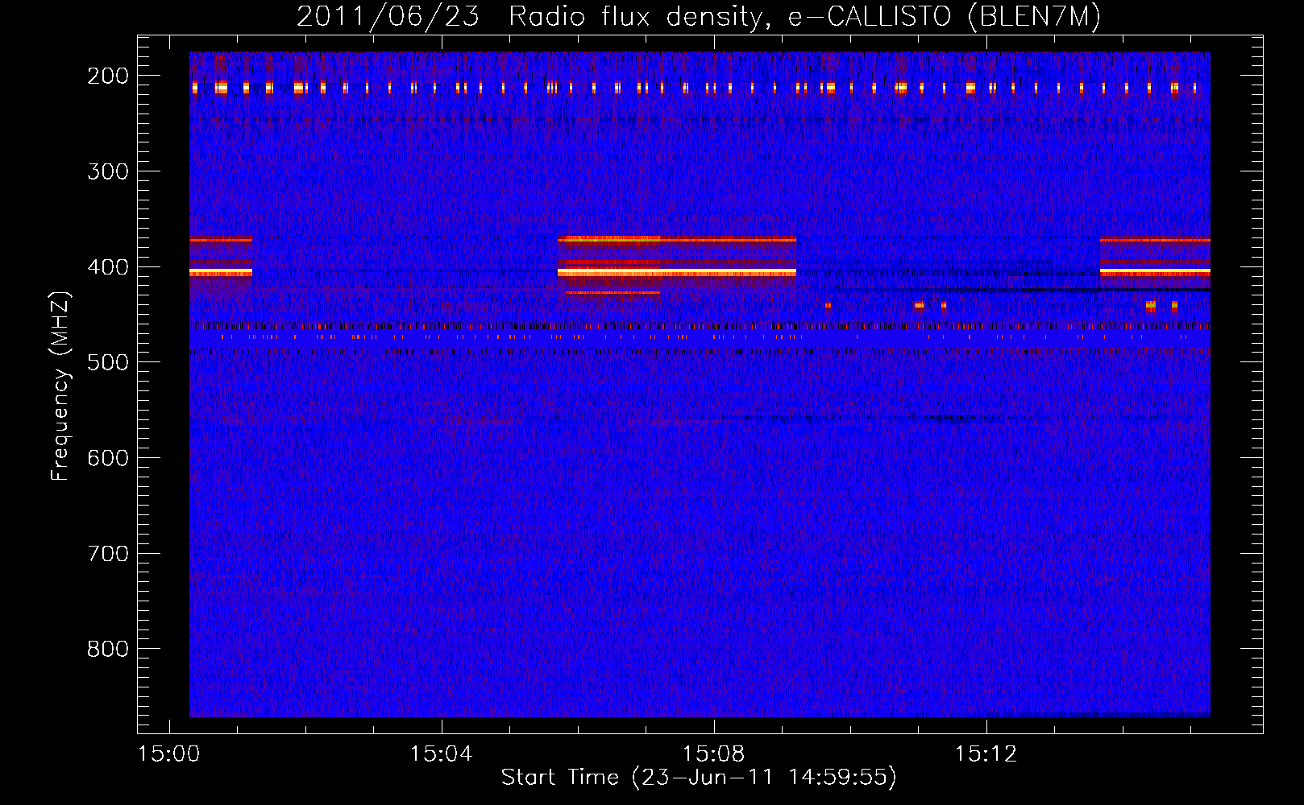
Task: Click the 15:04 time tick label
Action: coord(441,754)
